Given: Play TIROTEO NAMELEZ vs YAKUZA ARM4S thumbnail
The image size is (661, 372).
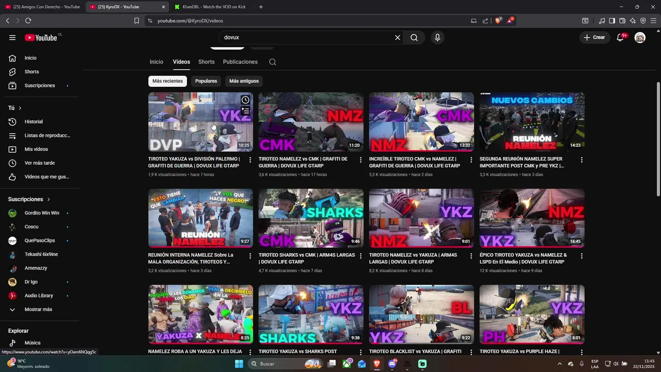Looking at the screenshot, I should click(421, 218).
